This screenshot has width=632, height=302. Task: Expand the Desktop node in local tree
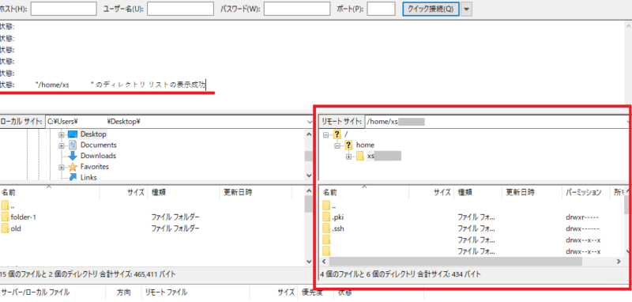point(62,134)
